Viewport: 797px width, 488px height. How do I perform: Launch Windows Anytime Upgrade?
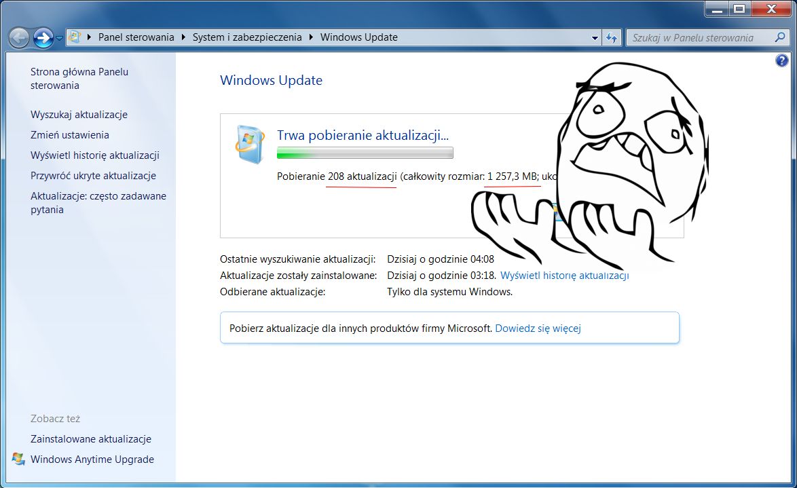pos(92,459)
